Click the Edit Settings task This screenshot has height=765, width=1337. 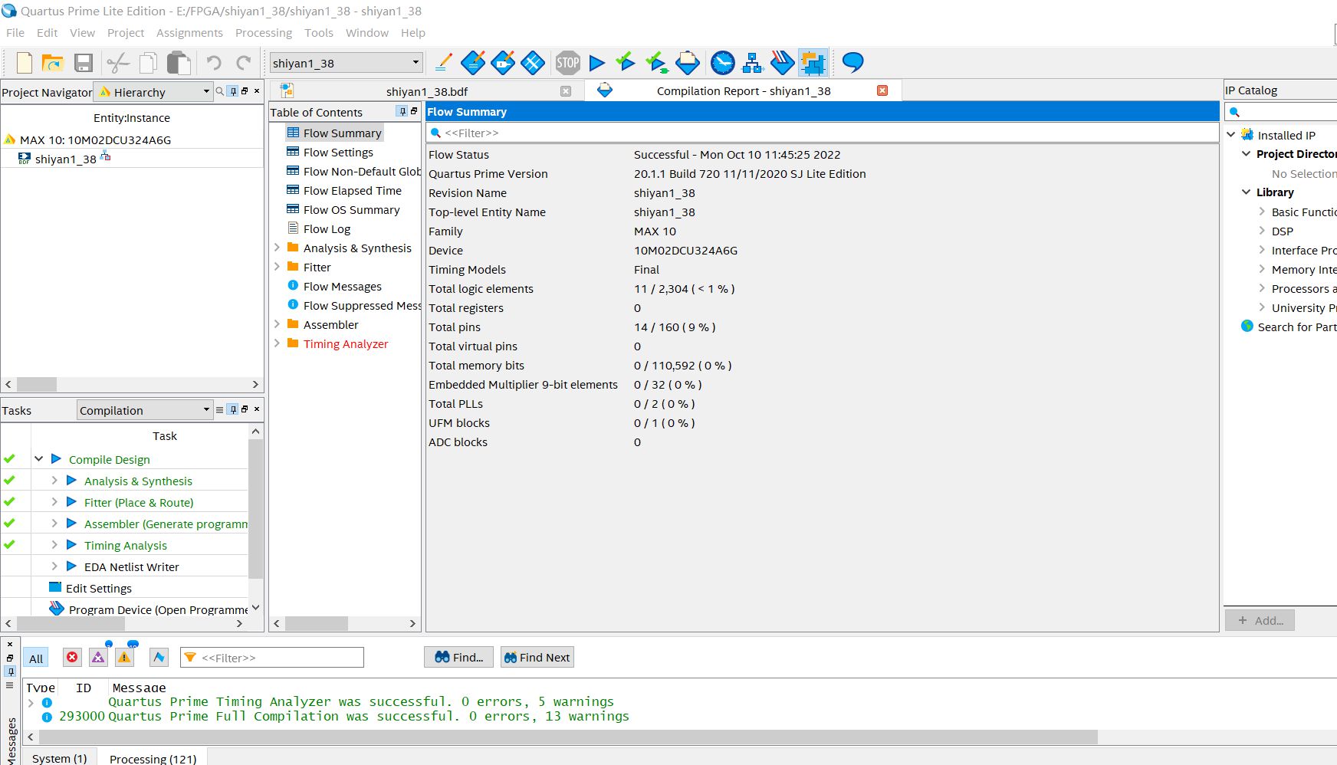[x=99, y=588]
